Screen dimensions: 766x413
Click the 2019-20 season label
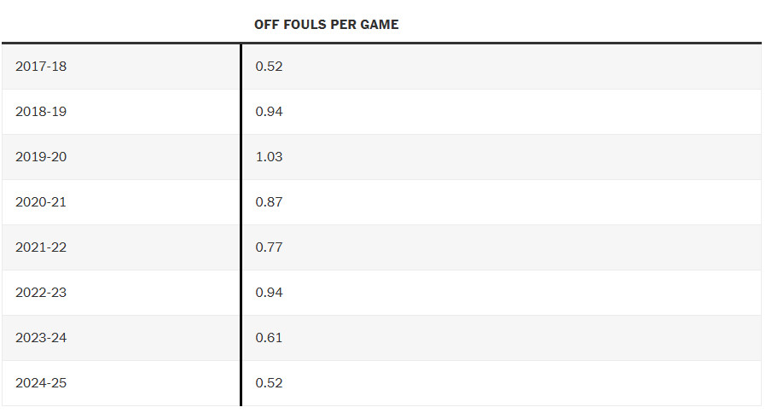tap(41, 157)
